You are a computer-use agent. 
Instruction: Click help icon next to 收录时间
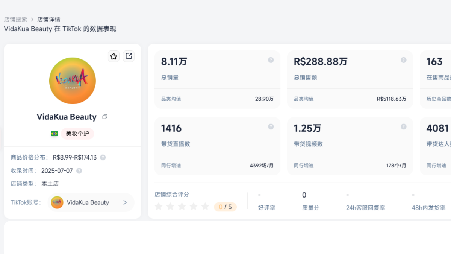pyautogui.click(x=79, y=171)
